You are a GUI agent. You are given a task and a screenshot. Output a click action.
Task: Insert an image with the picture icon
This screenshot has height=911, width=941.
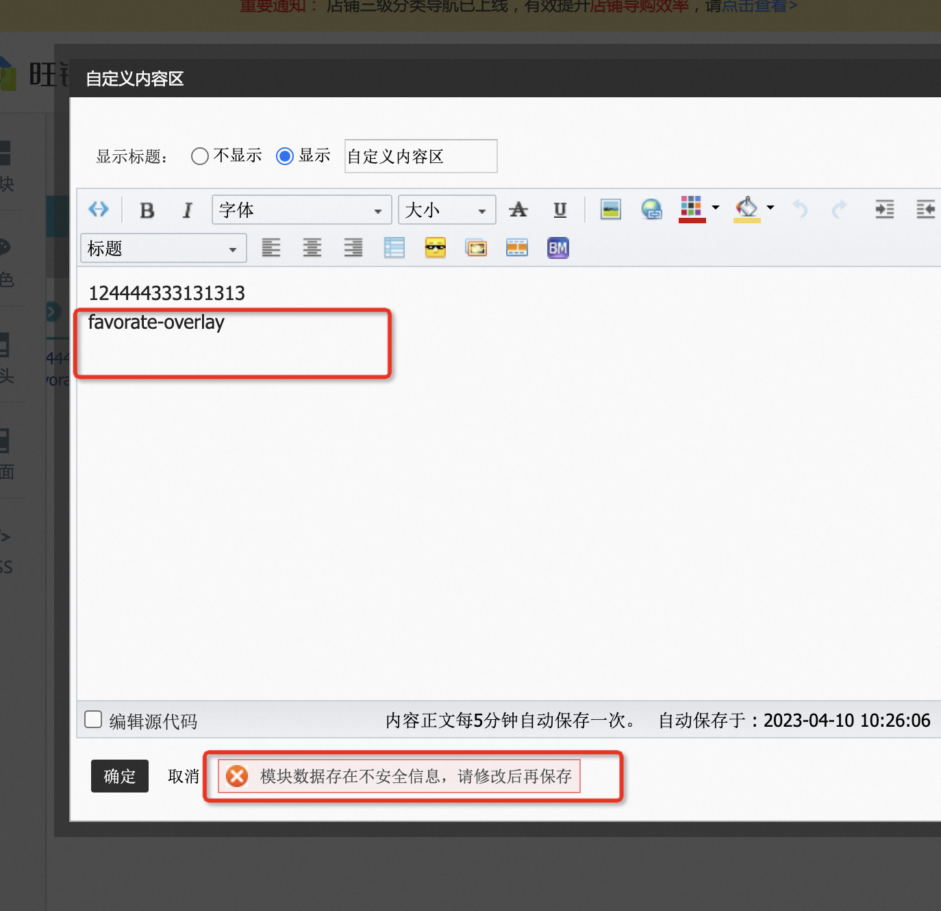click(x=610, y=209)
